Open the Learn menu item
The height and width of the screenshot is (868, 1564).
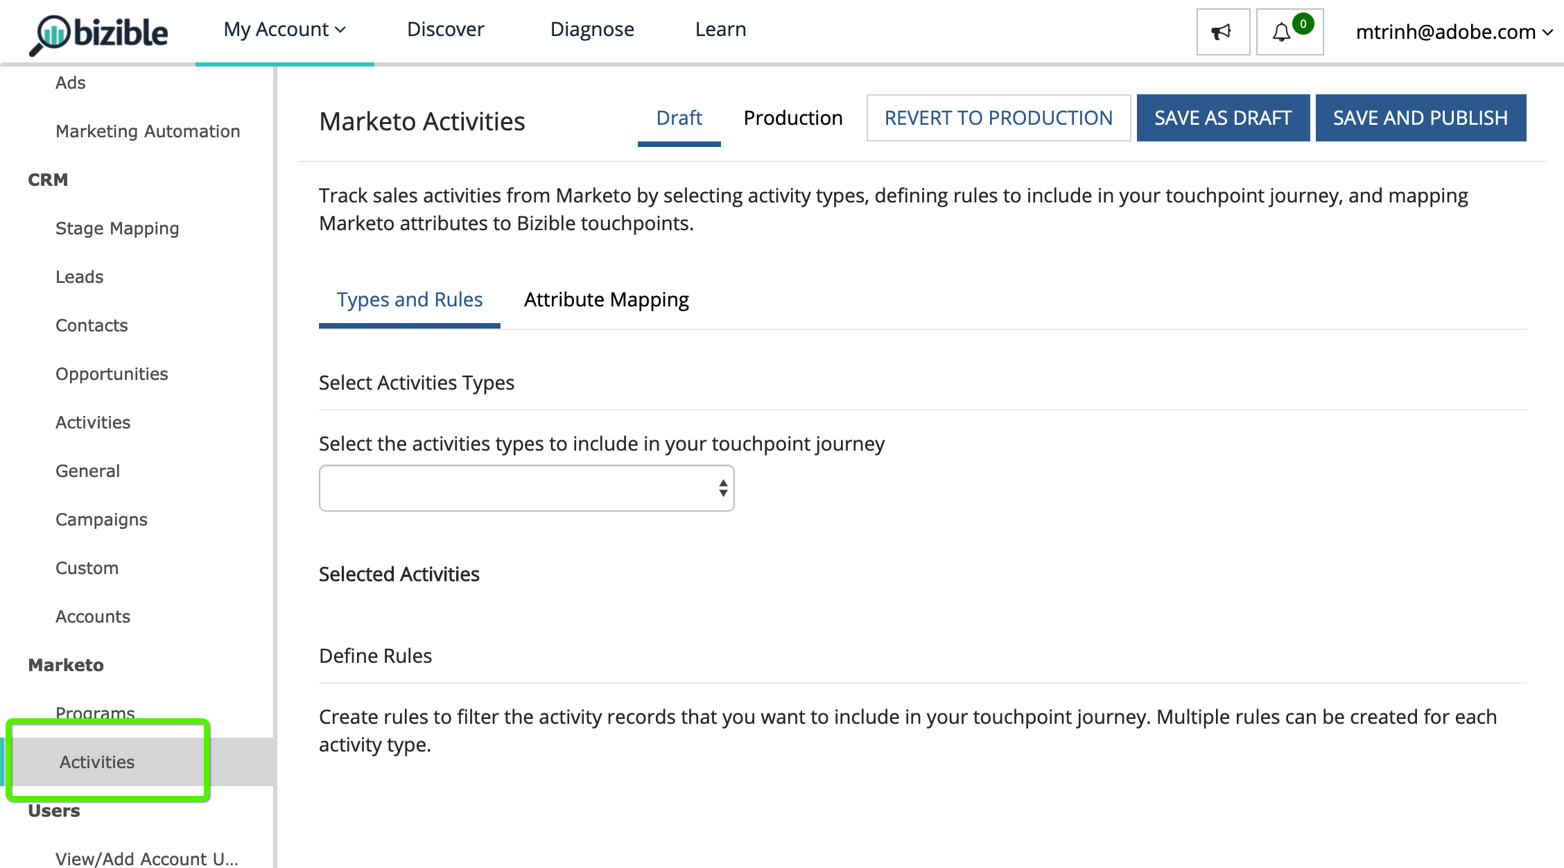720,30
